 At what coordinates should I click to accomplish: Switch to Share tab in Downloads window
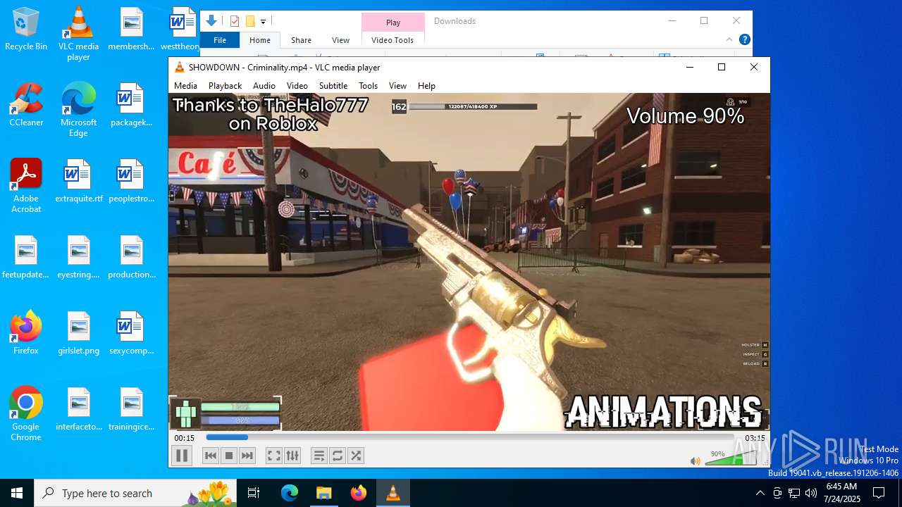click(x=301, y=40)
